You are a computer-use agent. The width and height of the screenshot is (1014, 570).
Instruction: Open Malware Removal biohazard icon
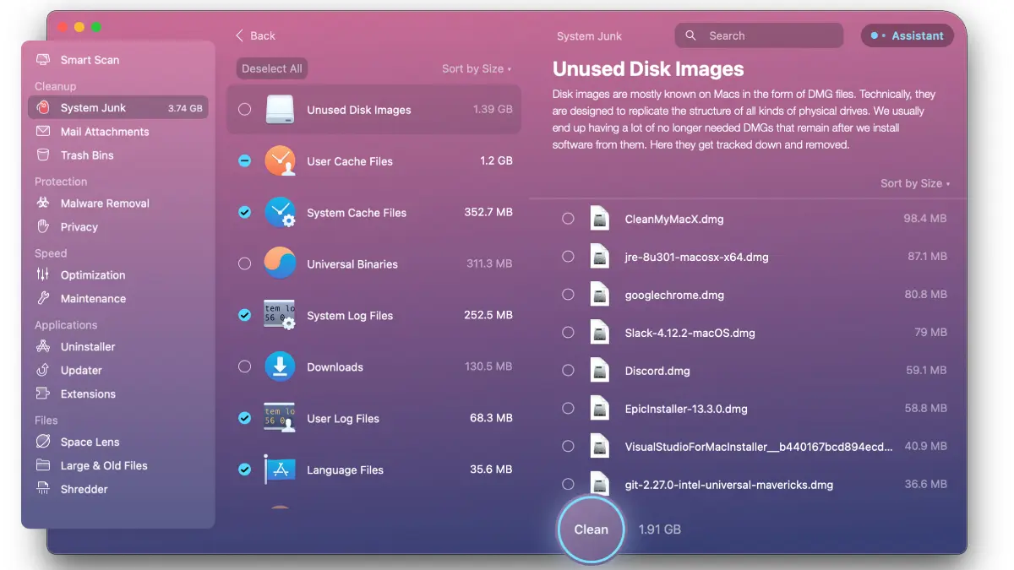tap(43, 204)
